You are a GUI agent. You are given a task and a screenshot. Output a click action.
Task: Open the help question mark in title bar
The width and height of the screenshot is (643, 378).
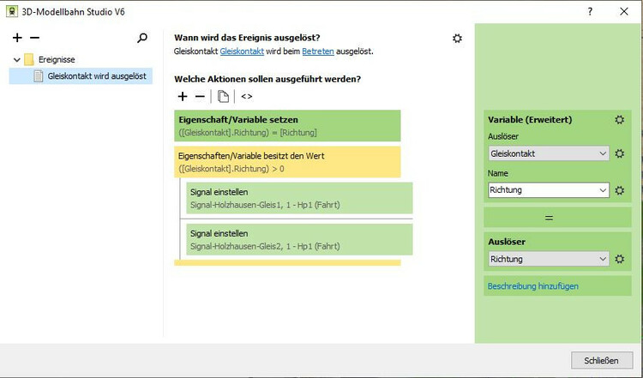(x=590, y=11)
